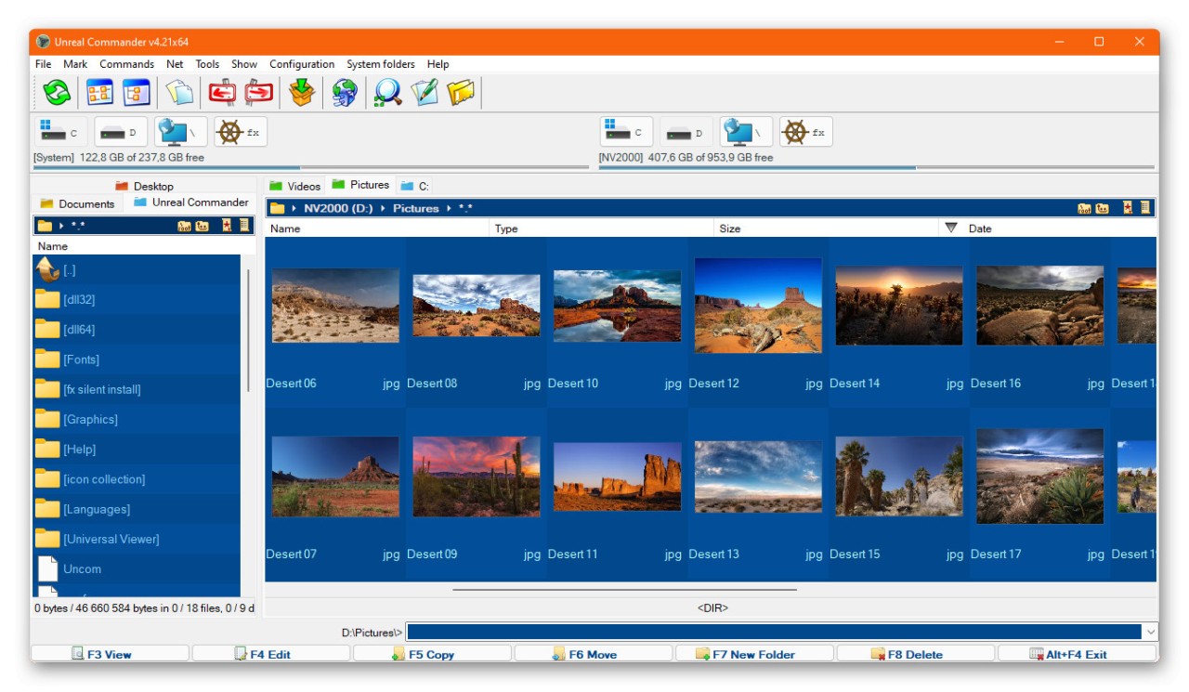
Task: Switch to the Videos tab
Action: click(294, 186)
